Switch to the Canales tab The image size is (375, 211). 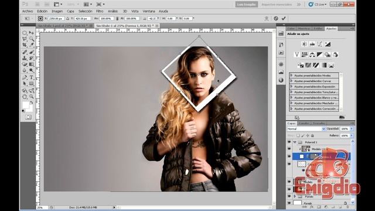[x=304, y=123]
